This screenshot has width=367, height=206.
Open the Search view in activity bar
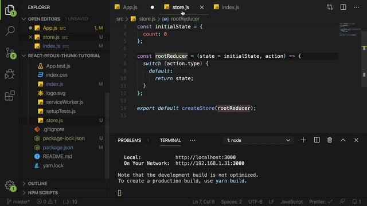10,31
